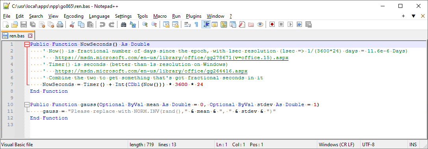This screenshot has height=149, width=428.
Task: Open the View menu
Action: click(x=54, y=16)
